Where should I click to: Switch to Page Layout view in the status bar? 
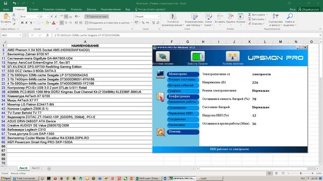277,173
